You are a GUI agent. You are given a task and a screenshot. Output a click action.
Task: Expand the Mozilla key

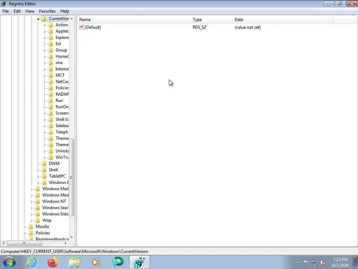[25, 227]
